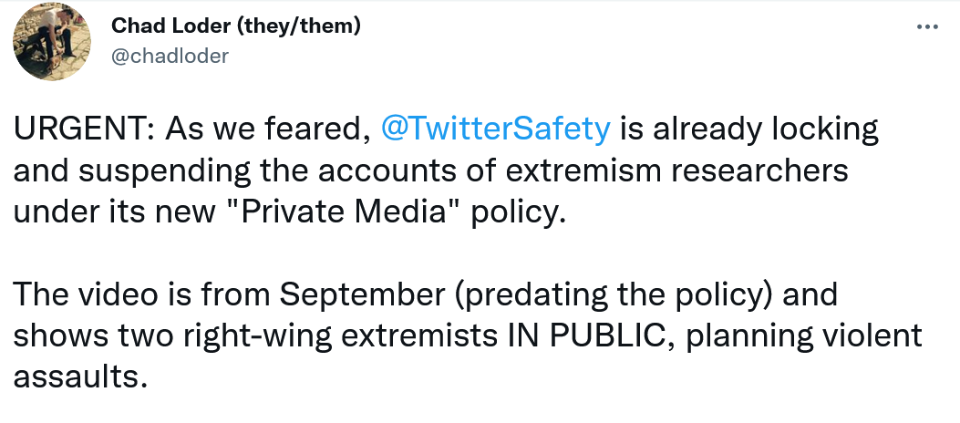Open the @TwitterSafety mention link
The width and height of the screenshot is (960, 423).
coord(493,129)
